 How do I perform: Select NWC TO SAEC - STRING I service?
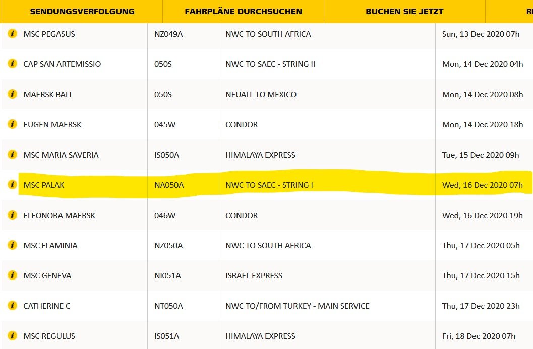pos(269,185)
